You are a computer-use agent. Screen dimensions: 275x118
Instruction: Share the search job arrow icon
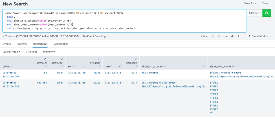(x=226, y=36)
